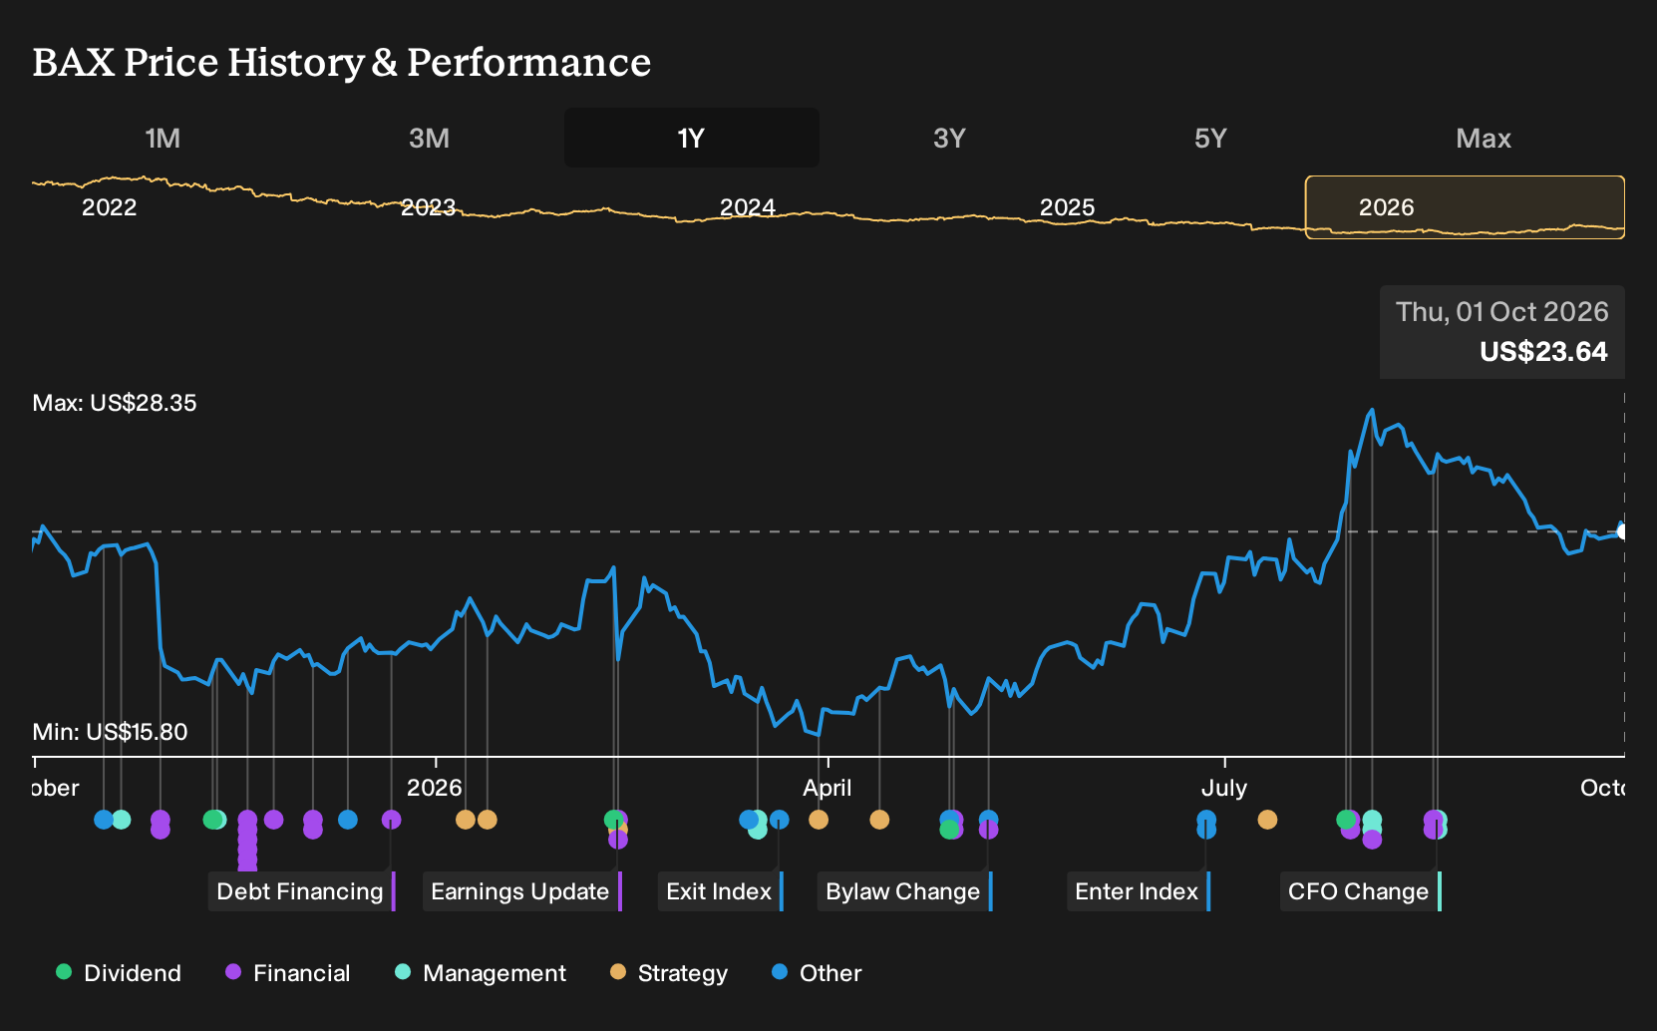Open the Earnings Update event label
This screenshot has height=1031, width=1657.
tap(522, 891)
